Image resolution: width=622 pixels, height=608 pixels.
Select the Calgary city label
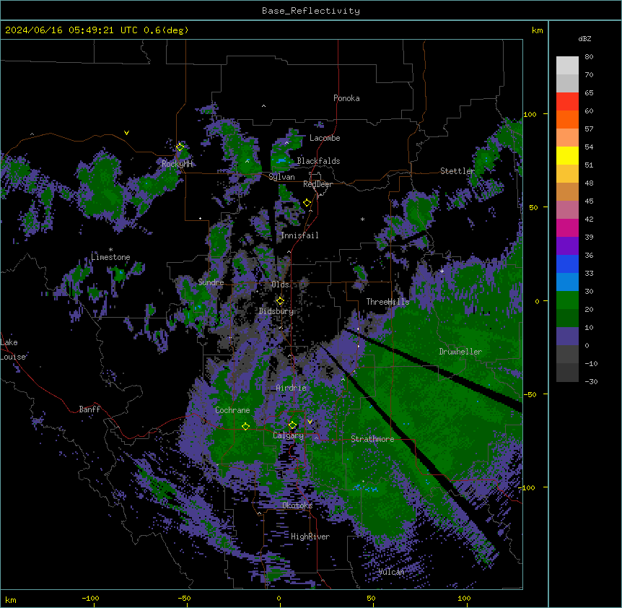288,435
